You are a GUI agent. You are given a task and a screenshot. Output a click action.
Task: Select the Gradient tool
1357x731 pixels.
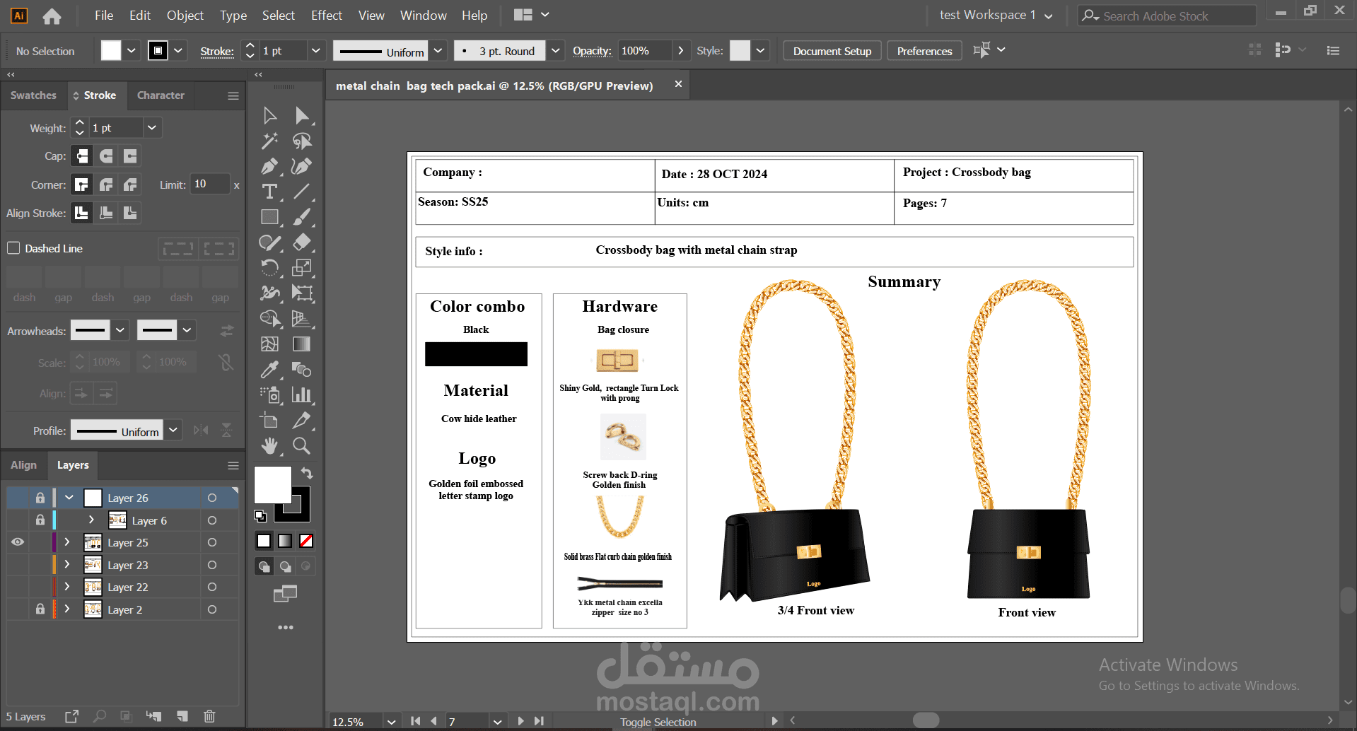pos(302,344)
